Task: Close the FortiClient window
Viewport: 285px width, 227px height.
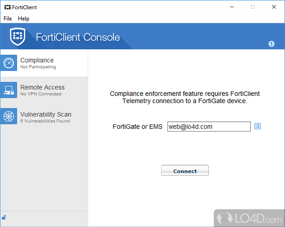Action: click(274, 7)
